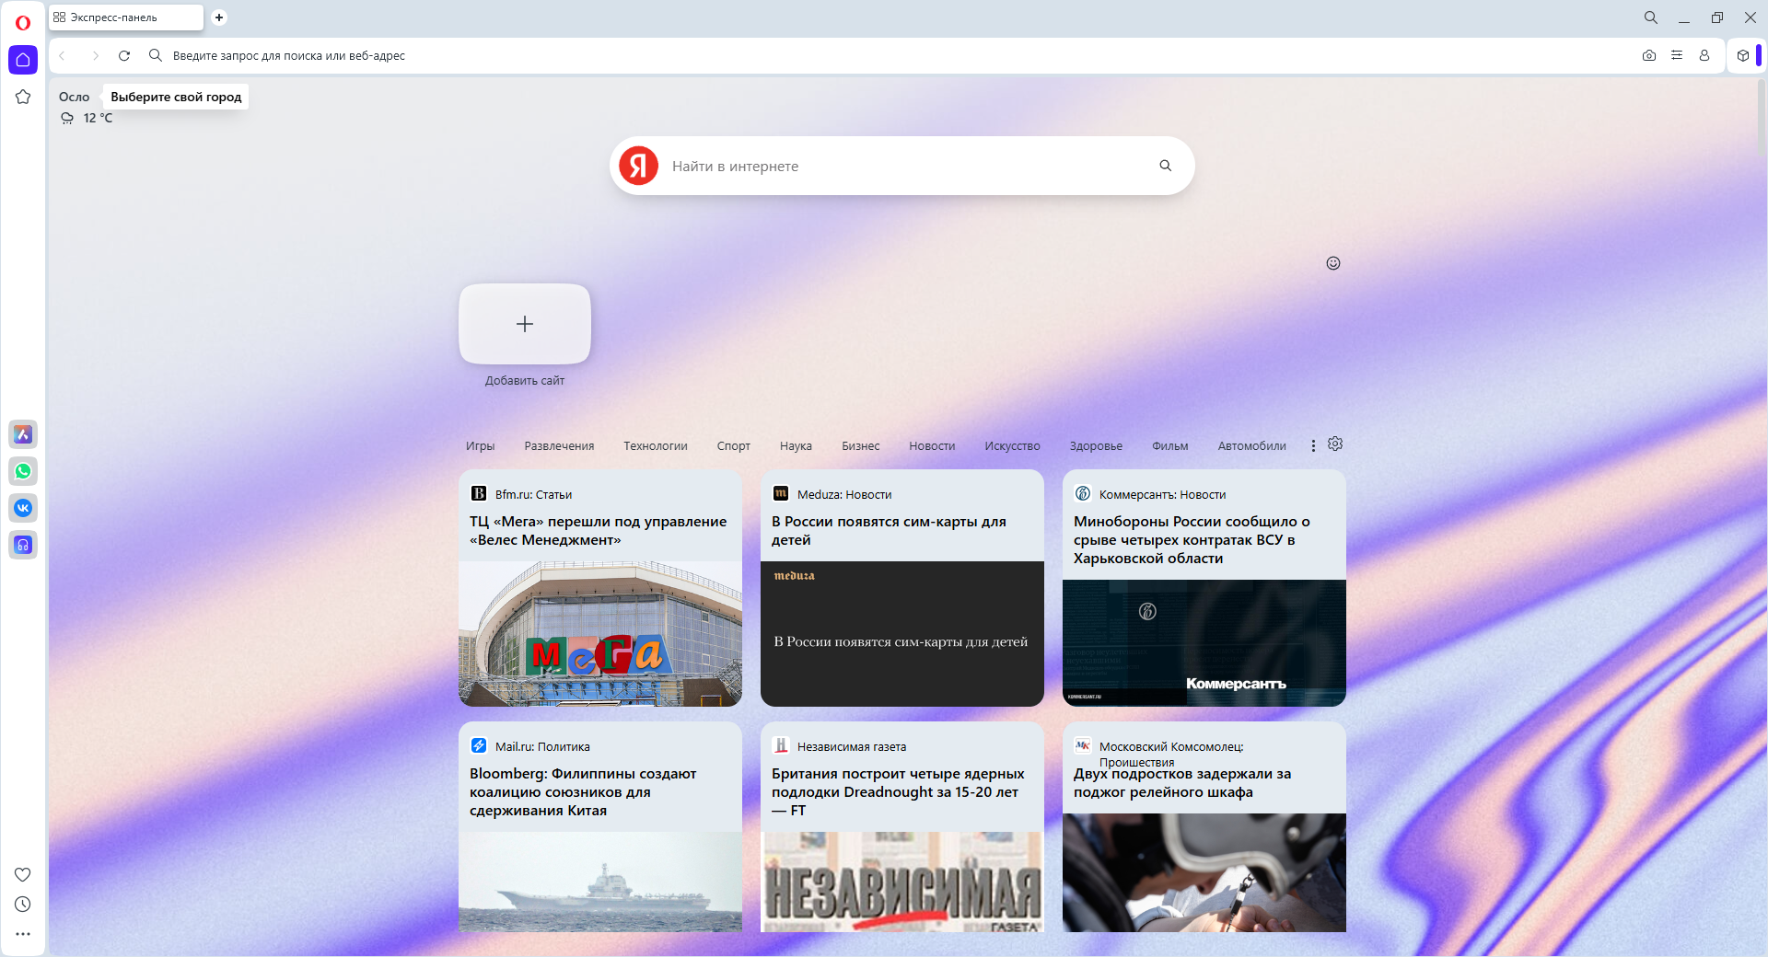Open the Автомобили news category
The width and height of the screenshot is (1768, 957).
[1252, 446]
